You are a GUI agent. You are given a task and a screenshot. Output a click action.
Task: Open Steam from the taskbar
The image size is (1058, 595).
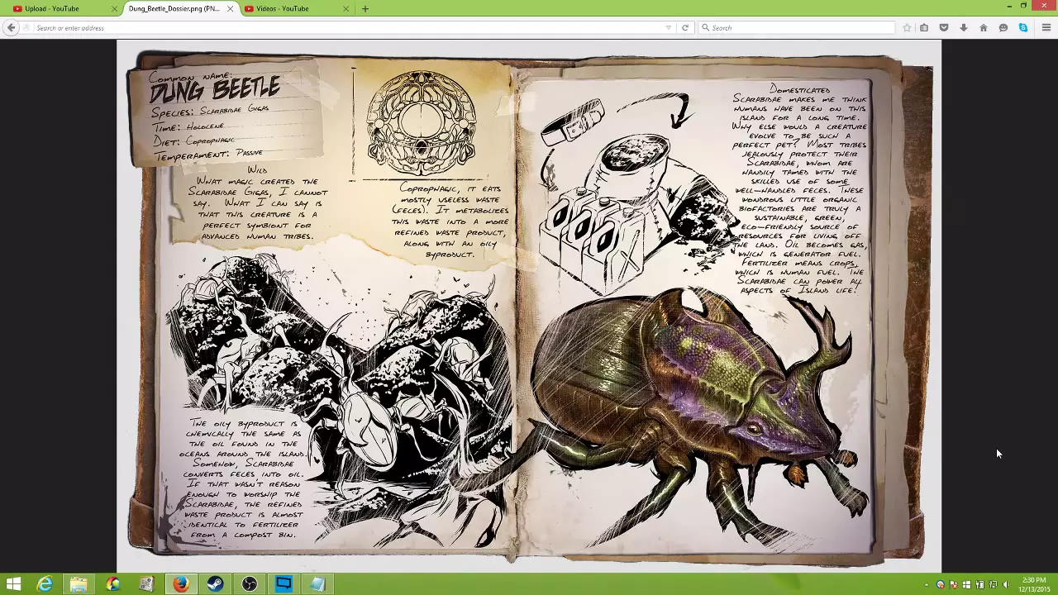click(215, 584)
